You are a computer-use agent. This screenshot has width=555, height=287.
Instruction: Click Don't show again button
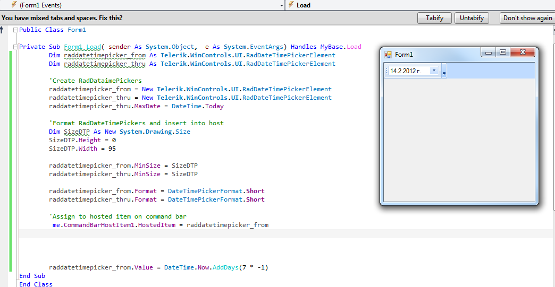(x=527, y=18)
